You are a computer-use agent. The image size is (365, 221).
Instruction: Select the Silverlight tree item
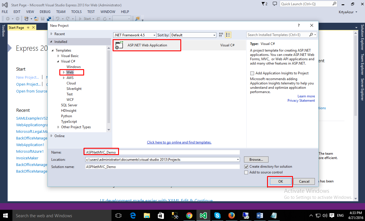(74, 89)
